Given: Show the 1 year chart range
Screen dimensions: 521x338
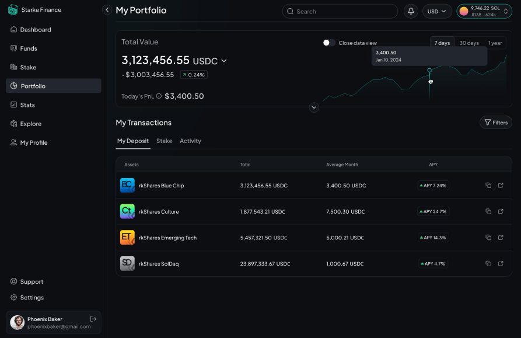Looking at the screenshot, I should tap(495, 43).
